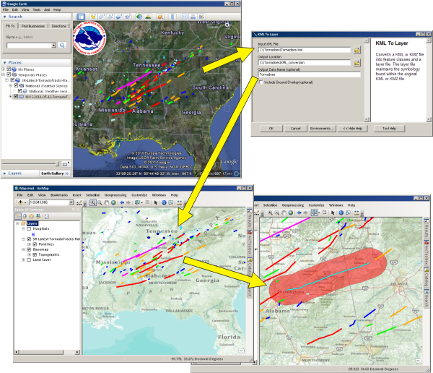
Task: Uncheck the Basemap layer checkbox
Action: (28, 249)
